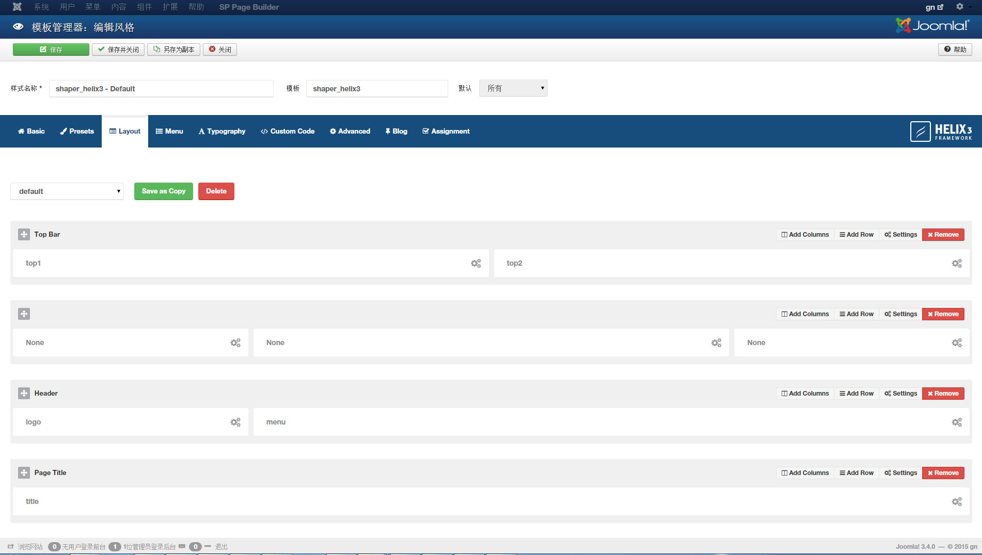
Task: Click the plus icon on Page Title row
Action: tap(24, 472)
